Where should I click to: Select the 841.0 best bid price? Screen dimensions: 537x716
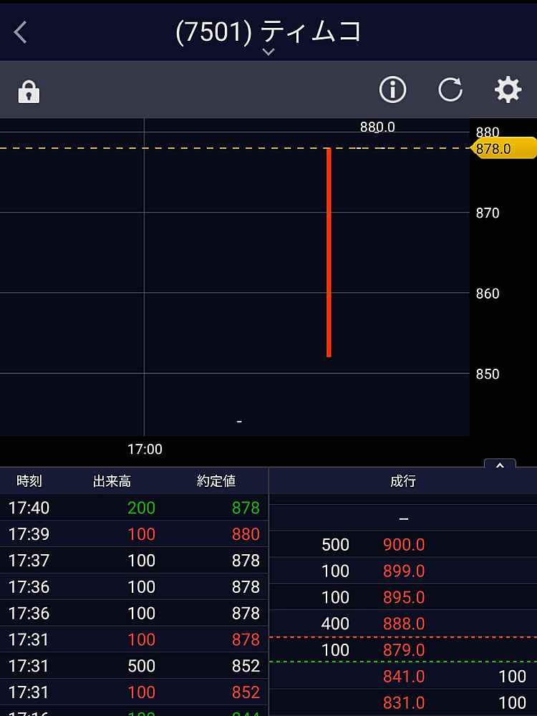[x=404, y=677]
